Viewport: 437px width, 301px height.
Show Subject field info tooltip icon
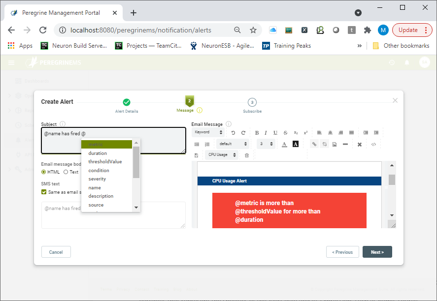[x=63, y=124]
